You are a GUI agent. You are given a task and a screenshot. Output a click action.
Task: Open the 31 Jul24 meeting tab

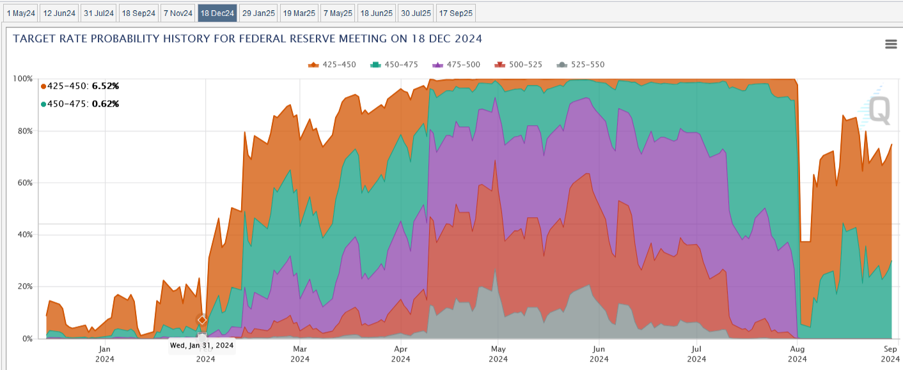98,13
